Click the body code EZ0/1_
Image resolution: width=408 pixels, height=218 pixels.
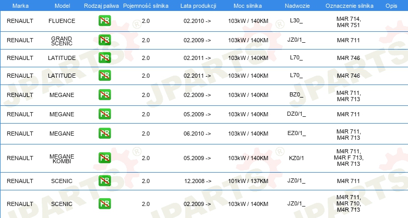point(296,133)
